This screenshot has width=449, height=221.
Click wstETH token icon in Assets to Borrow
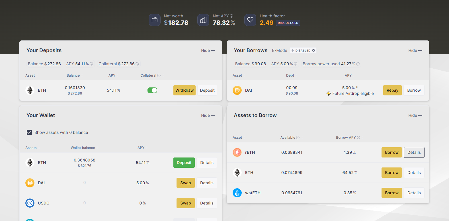[x=237, y=193]
